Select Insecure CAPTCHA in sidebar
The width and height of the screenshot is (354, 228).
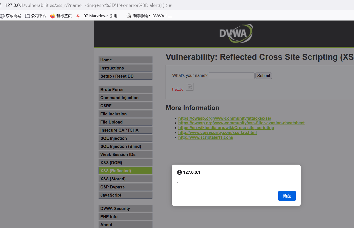(x=125, y=130)
